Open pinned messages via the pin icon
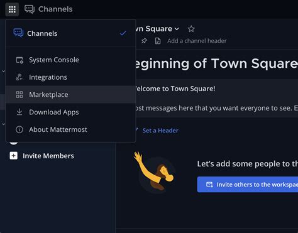The height and width of the screenshot is (233, 298). pos(144,41)
